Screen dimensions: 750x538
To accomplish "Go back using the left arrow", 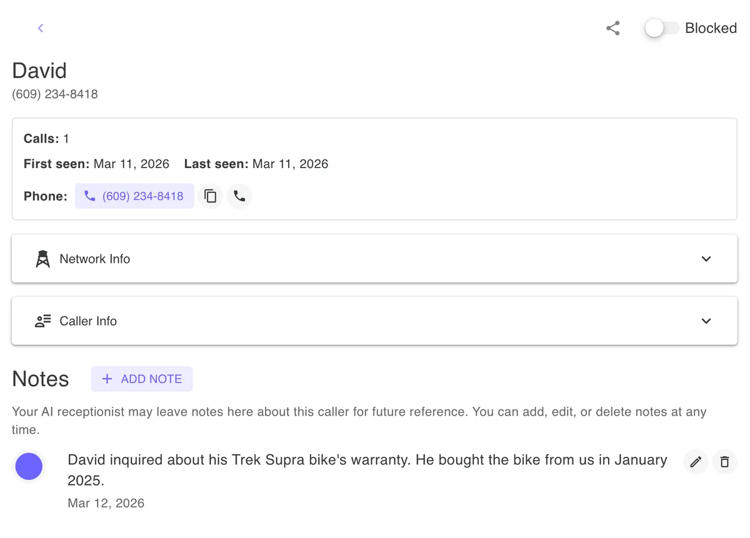I will click(x=41, y=27).
